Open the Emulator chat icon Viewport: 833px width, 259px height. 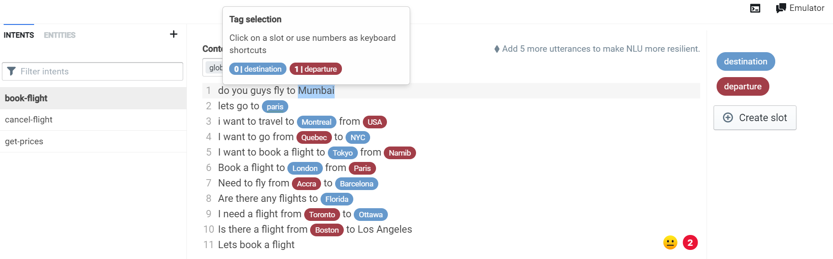pos(781,8)
